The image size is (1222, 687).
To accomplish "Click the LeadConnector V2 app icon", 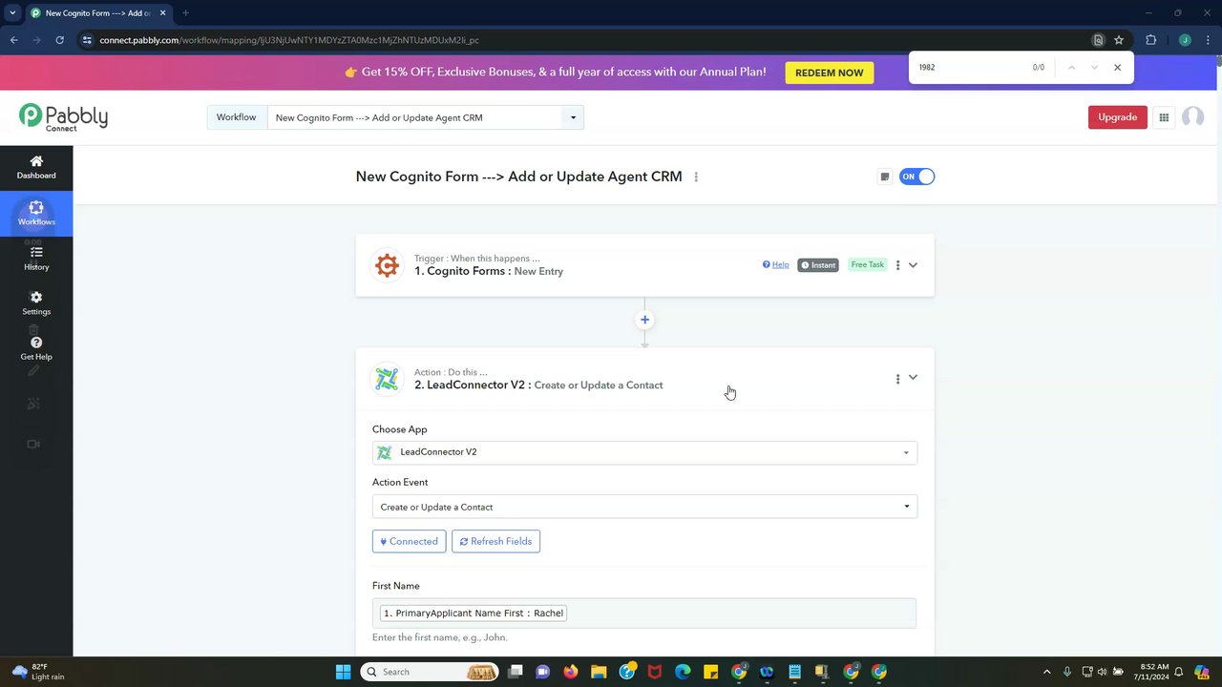I will click(387, 379).
